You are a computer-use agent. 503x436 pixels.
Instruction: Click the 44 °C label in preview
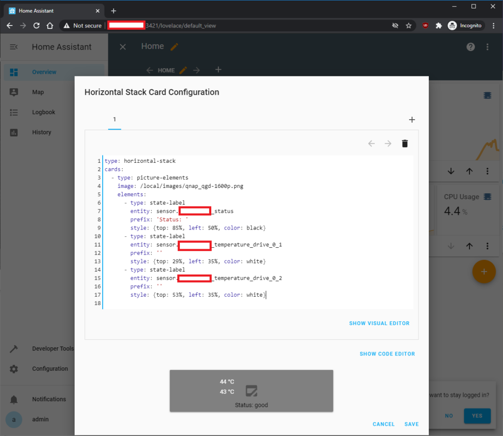coord(227,382)
